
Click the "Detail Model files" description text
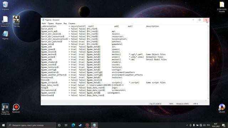click(156, 59)
